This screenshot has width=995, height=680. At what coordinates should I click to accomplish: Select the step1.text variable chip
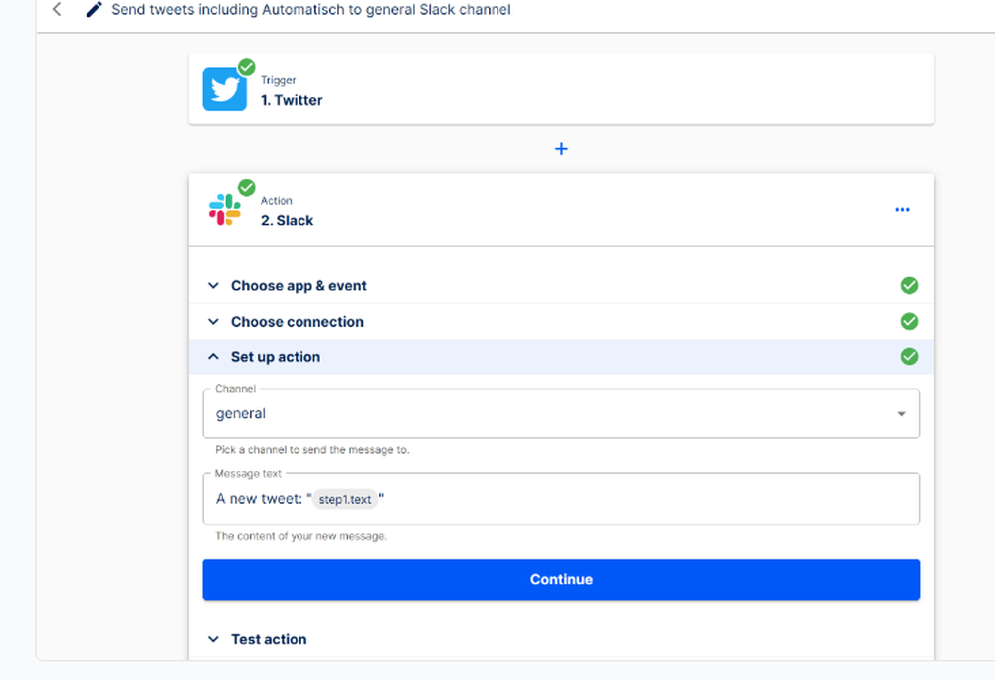(345, 499)
